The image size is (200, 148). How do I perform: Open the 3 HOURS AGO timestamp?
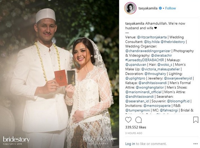[134, 133]
